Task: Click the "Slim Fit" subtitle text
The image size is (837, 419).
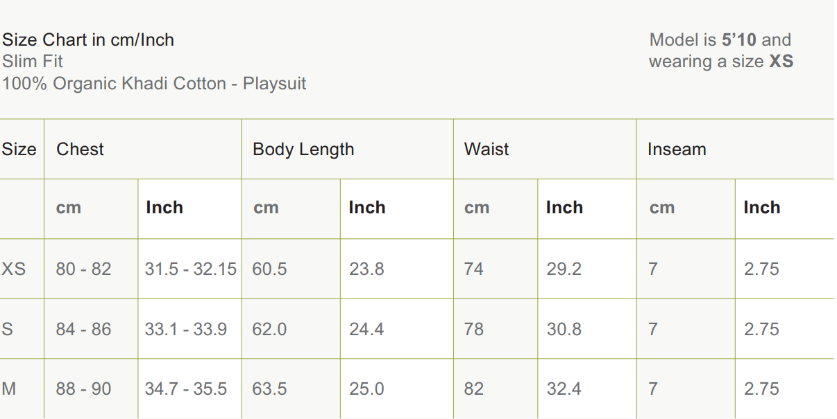Action: tap(33, 62)
